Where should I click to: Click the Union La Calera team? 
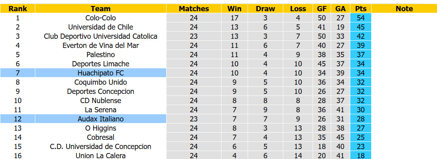coord(101,155)
